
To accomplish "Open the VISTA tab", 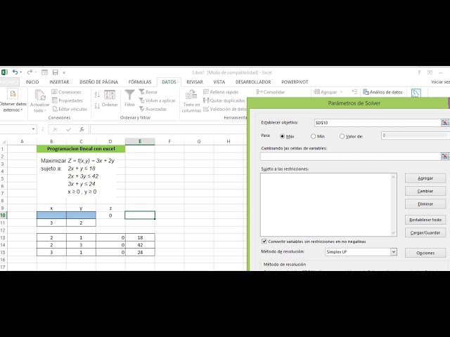I will [219, 82].
